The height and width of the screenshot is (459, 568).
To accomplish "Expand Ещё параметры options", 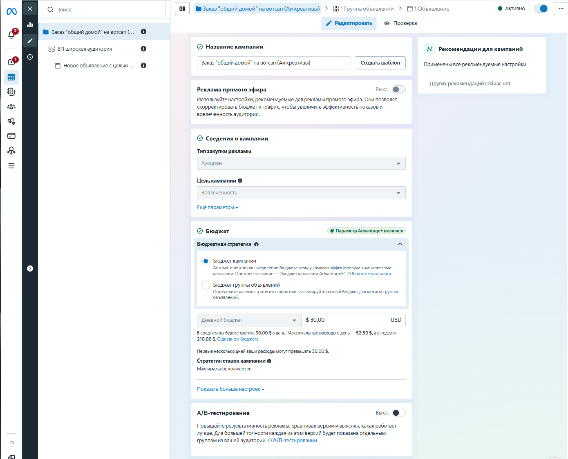I will (217, 207).
